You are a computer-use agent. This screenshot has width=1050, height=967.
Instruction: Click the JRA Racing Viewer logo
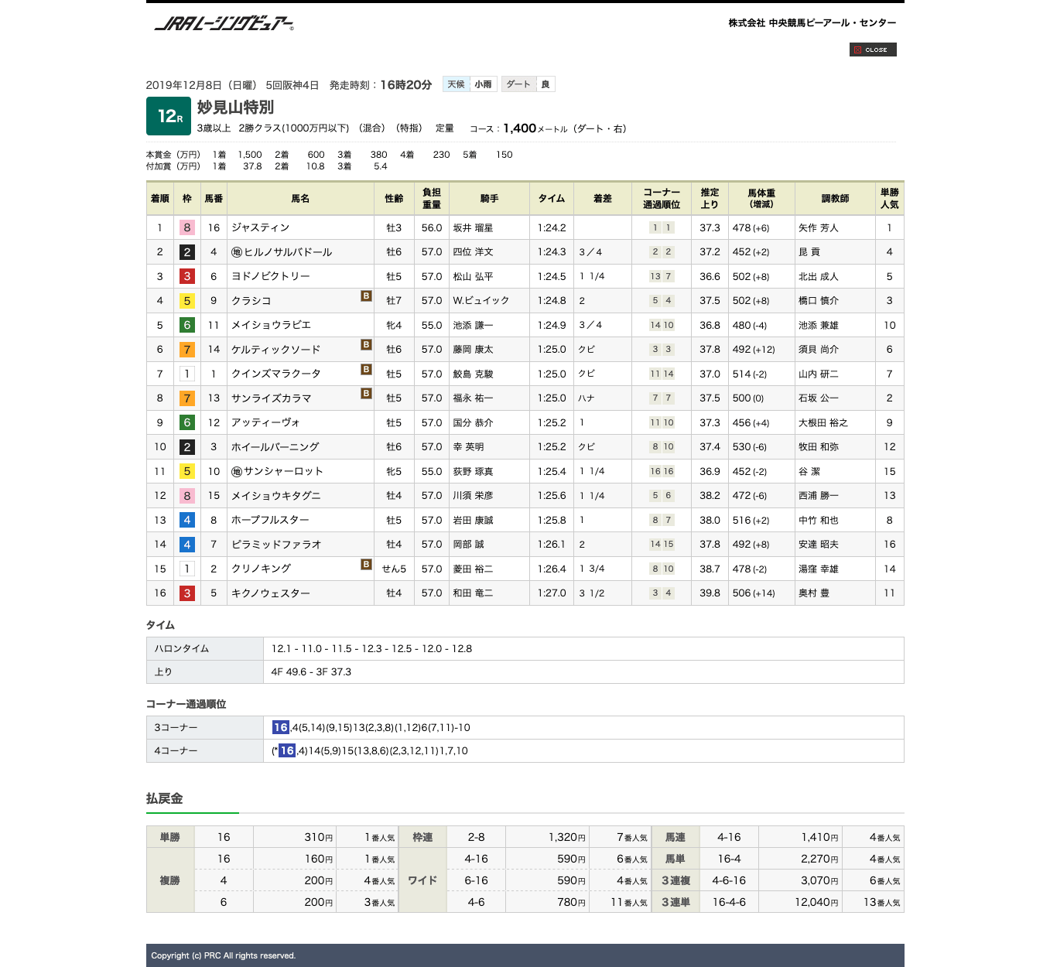[x=224, y=24]
